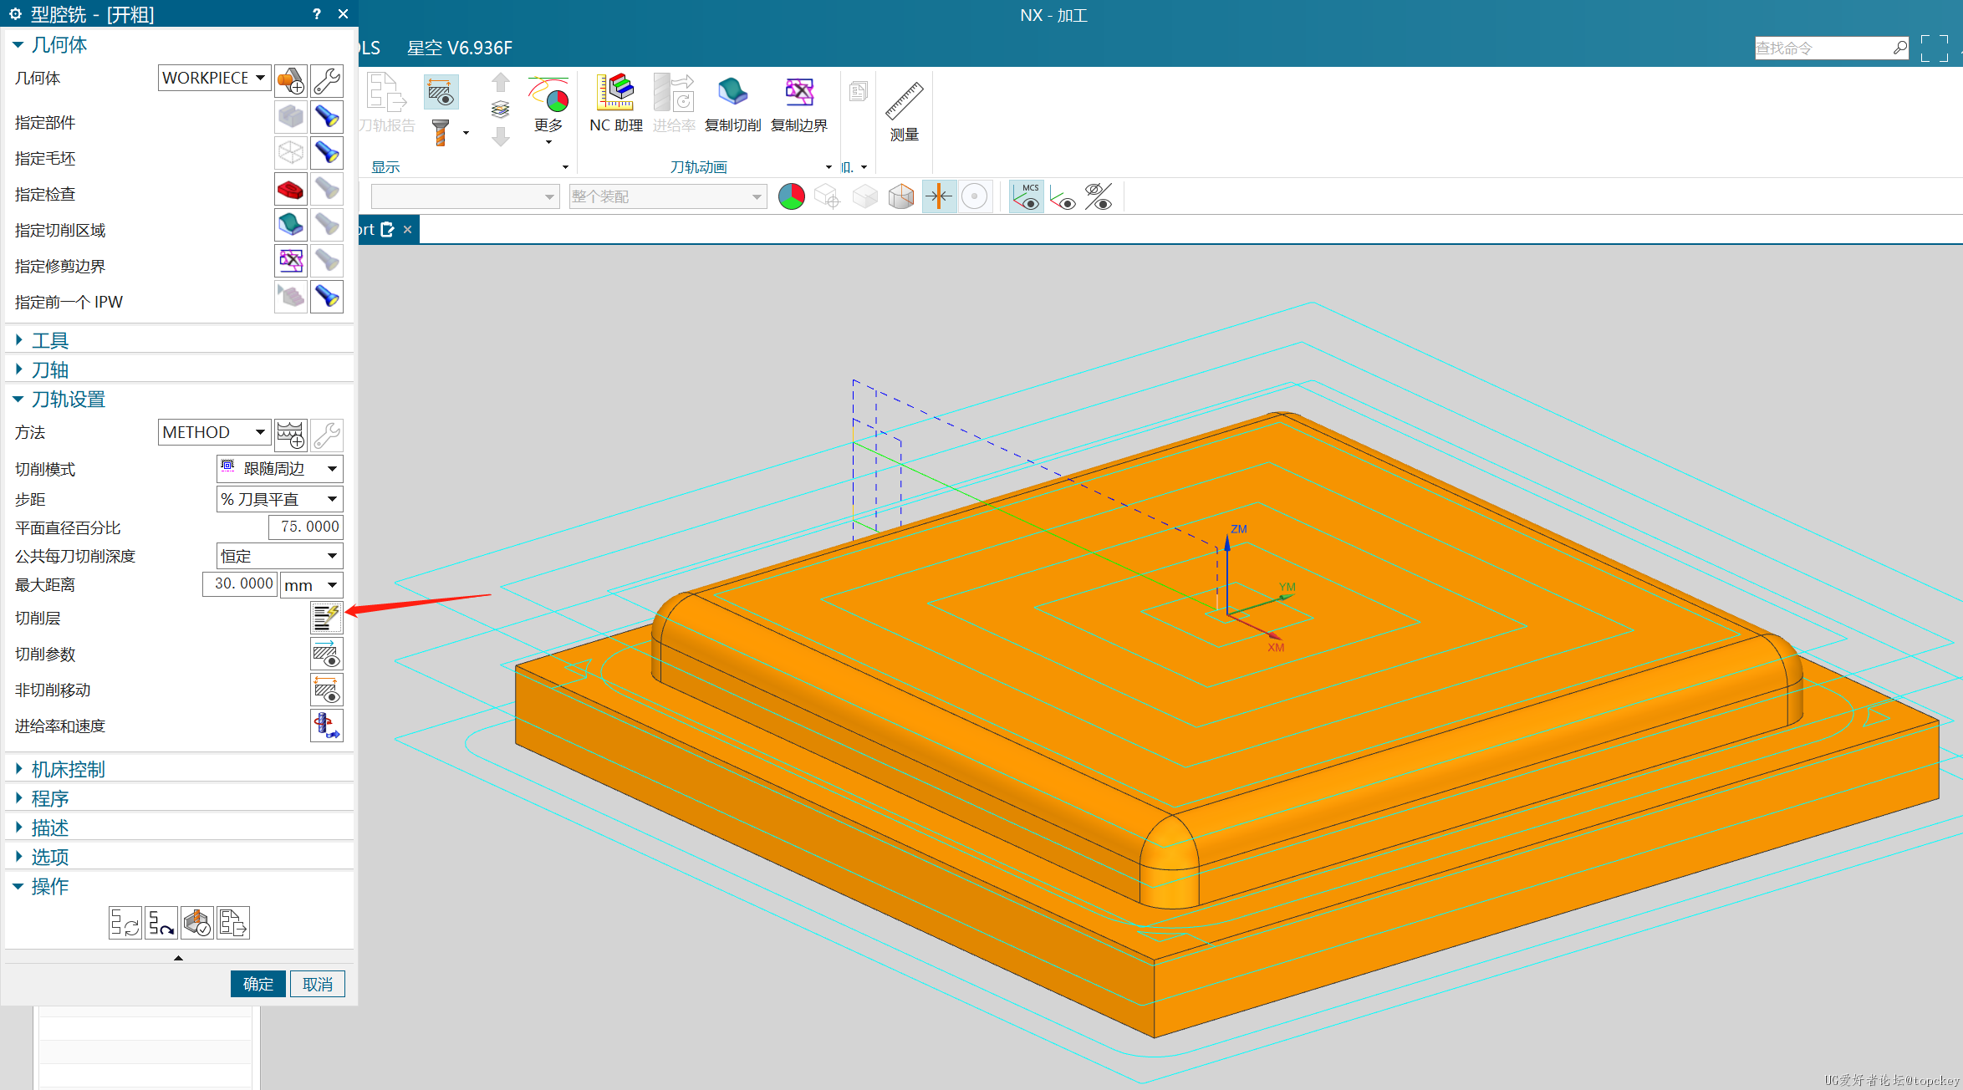Open the 非切削移动 non-cutting moves dialog
The height and width of the screenshot is (1090, 1963).
(327, 690)
